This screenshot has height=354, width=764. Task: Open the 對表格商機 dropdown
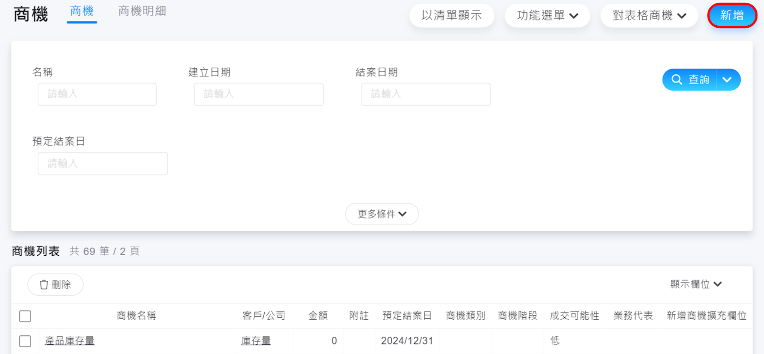pyautogui.click(x=649, y=16)
